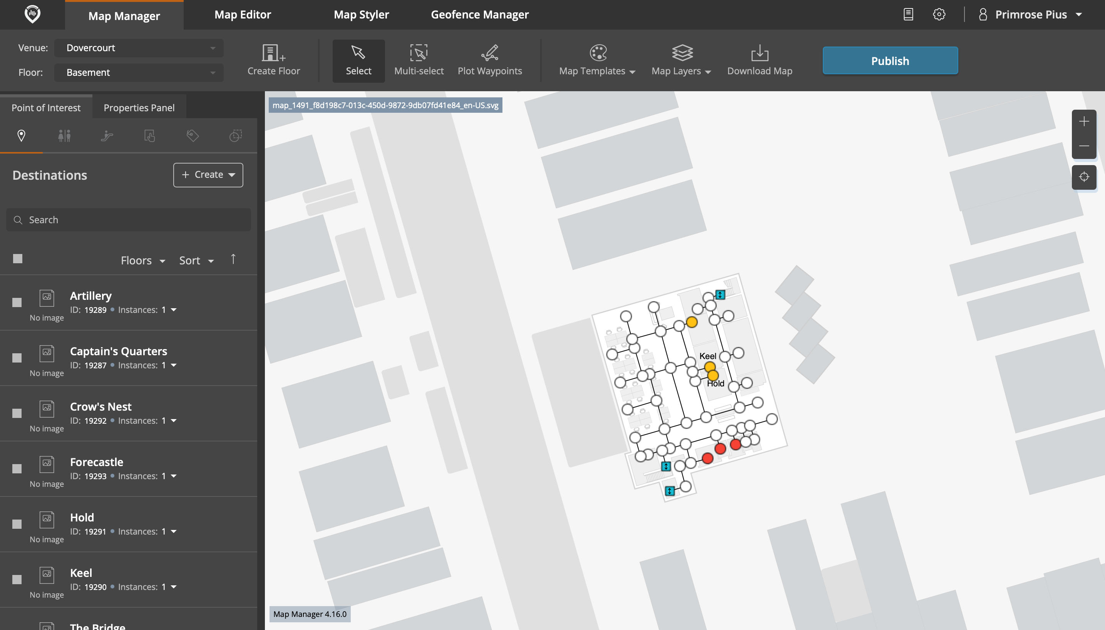Open the Geofence Manager
The height and width of the screenshot is (630, 1105).
pos(479,14)
